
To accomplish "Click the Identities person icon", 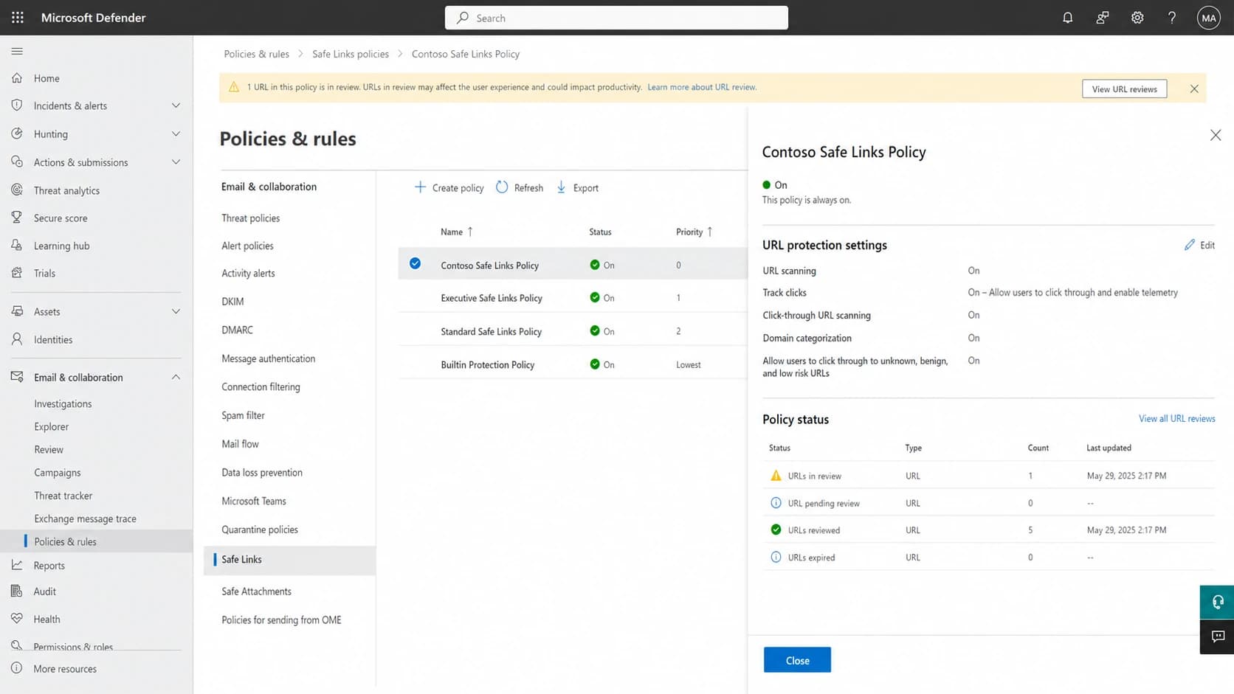I will (x=17, y=339).
